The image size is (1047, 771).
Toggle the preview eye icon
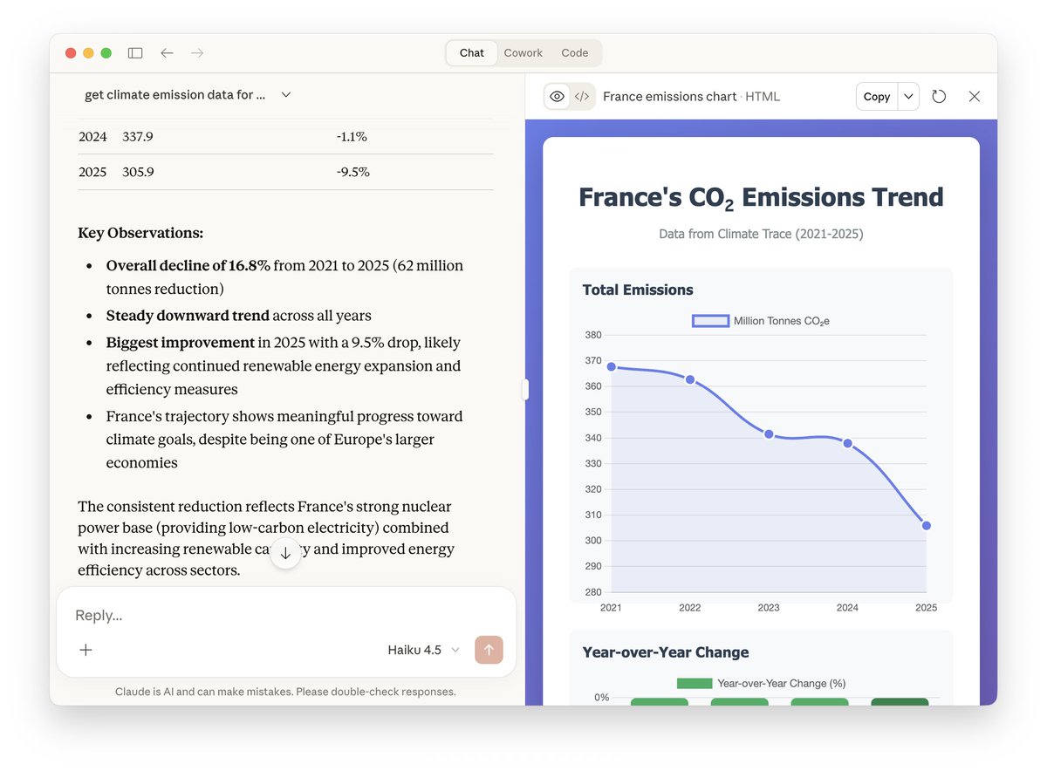[557, 96]
